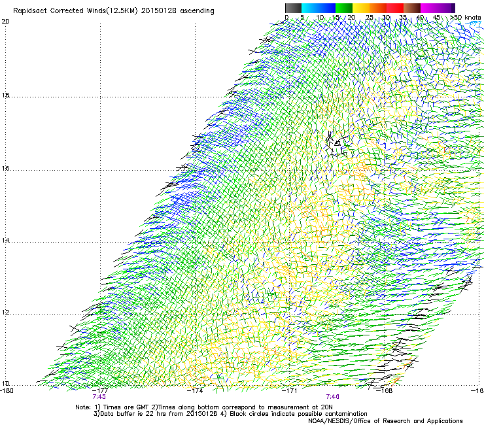Click the latitude label 20
484x425 pixels.
[5, 22]
